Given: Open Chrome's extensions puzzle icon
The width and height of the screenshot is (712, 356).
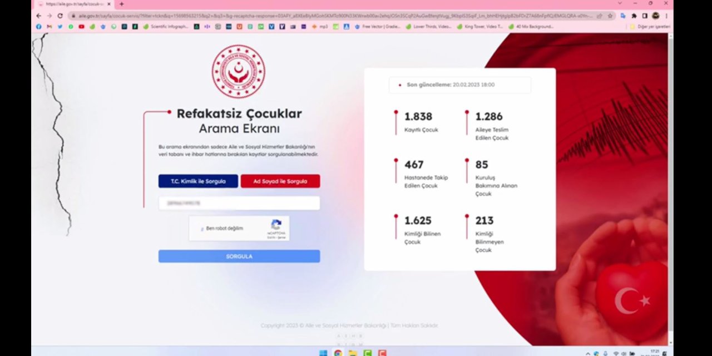Looking at the screenshot, I should [x=635, y=16].
